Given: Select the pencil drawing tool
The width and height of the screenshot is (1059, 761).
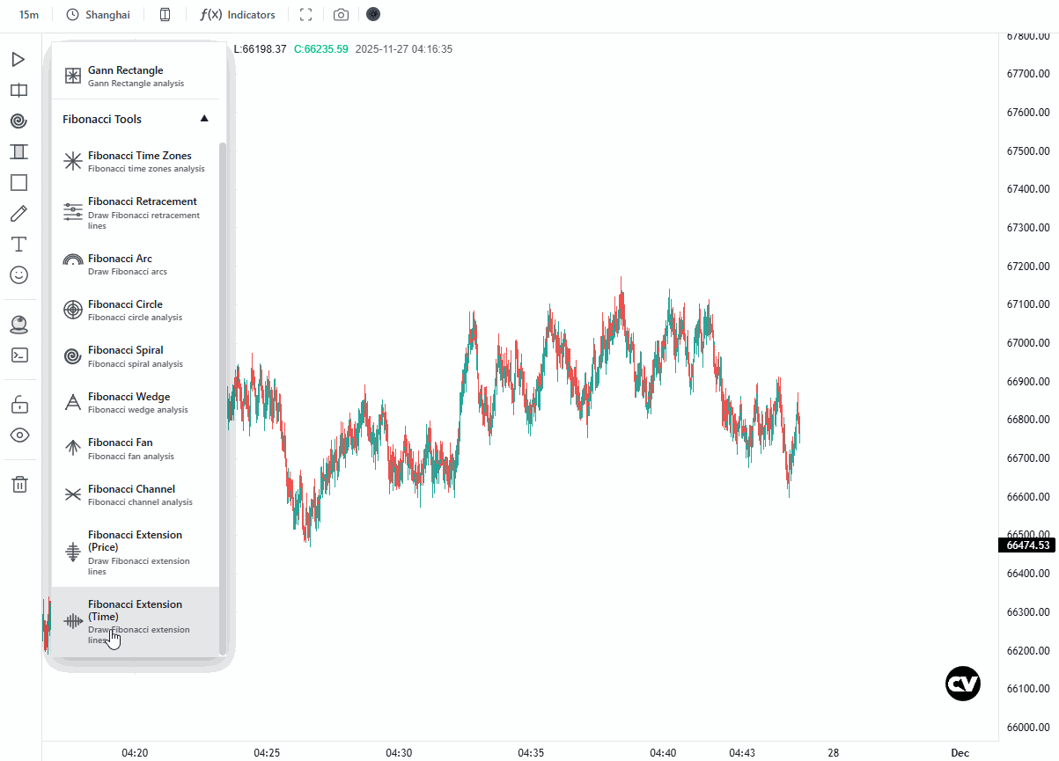Looking at the screenshot, I should click(19, 213).
